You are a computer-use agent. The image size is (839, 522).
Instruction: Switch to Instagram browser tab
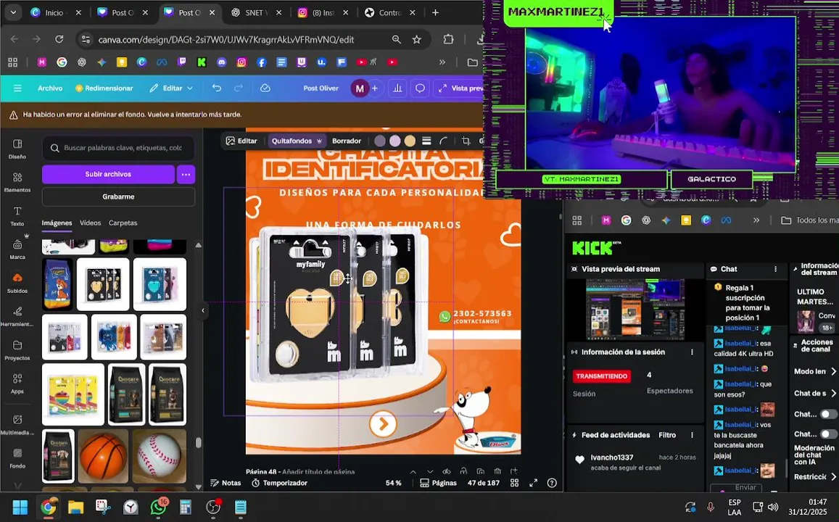click(322, 12)
